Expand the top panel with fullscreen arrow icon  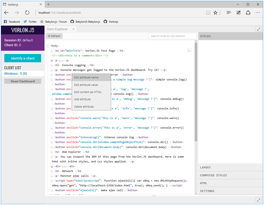click(x=259, y=29)
